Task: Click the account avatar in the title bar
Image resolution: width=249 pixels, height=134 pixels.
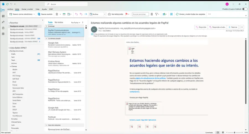Action: point(227,4)
